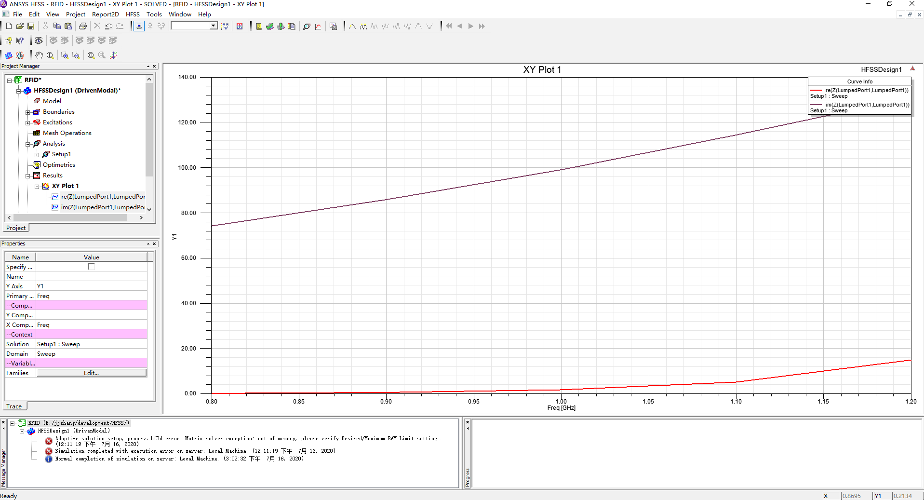
Task: Close the Project Manager panel
Action: (x=154, y=67)
